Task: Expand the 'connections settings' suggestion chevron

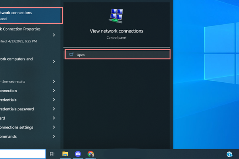Action: 54,127
